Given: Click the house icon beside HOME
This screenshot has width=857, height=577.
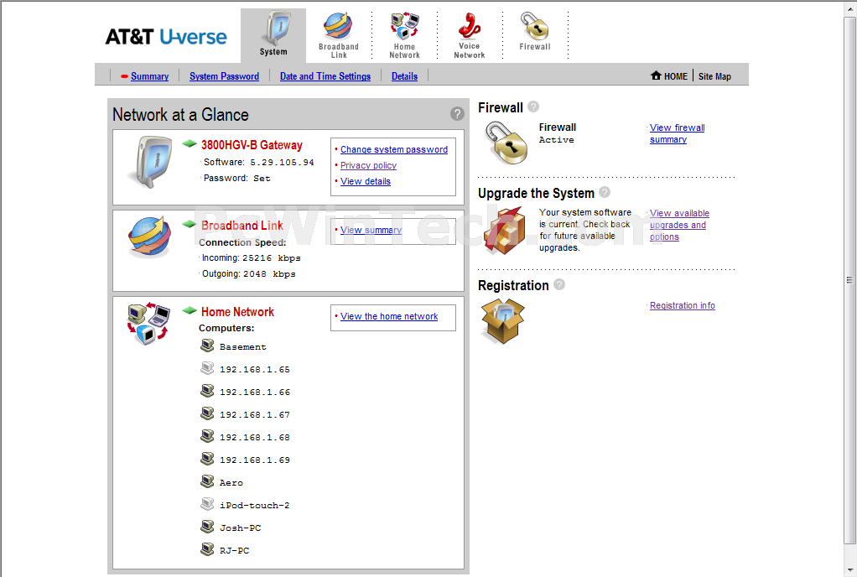Looking at the screenshot, I should click(656, 75).
